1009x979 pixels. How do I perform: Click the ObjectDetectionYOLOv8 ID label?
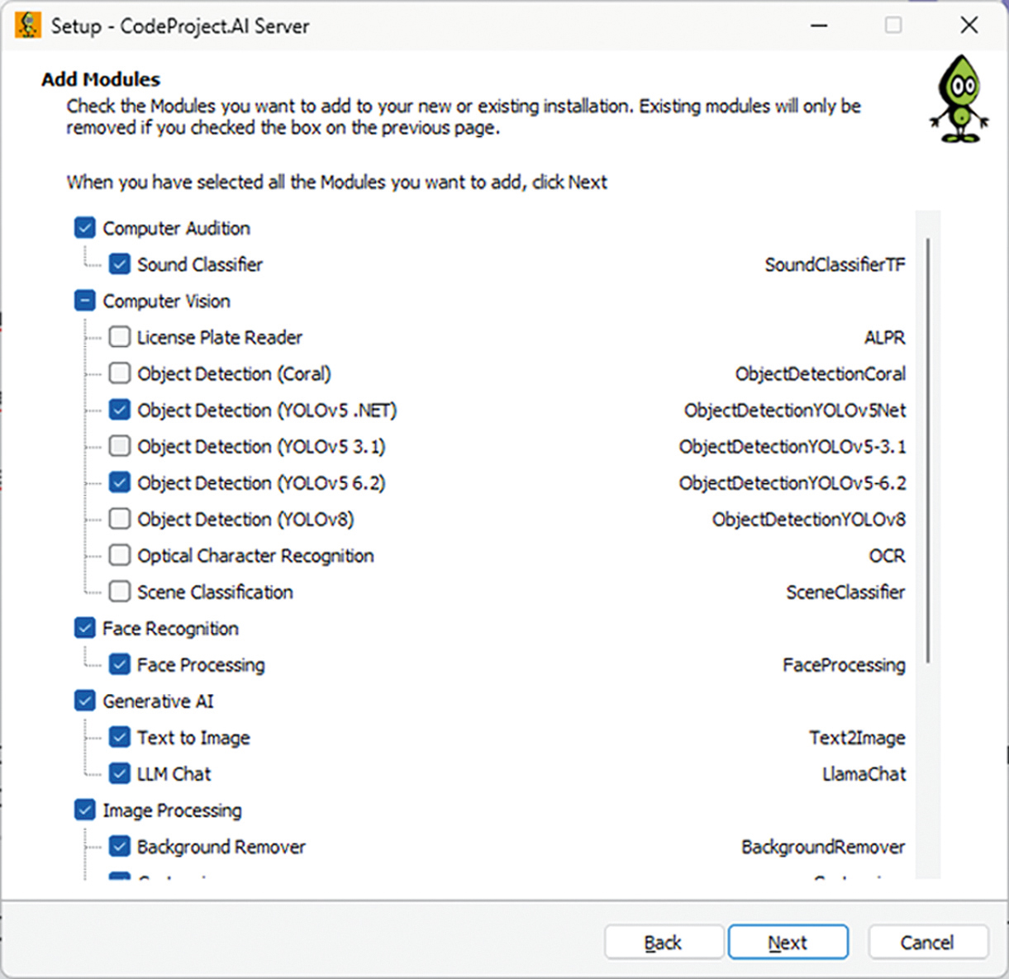tap(809, 520)
